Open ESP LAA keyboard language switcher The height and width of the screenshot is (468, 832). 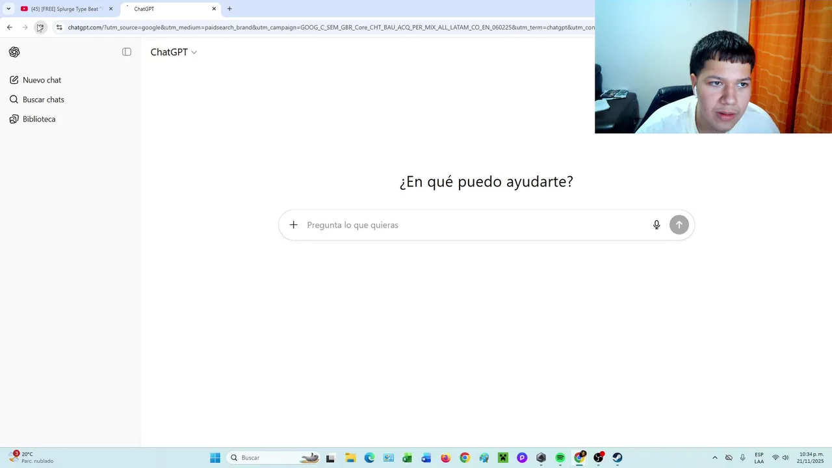click(x=759, y=458)
